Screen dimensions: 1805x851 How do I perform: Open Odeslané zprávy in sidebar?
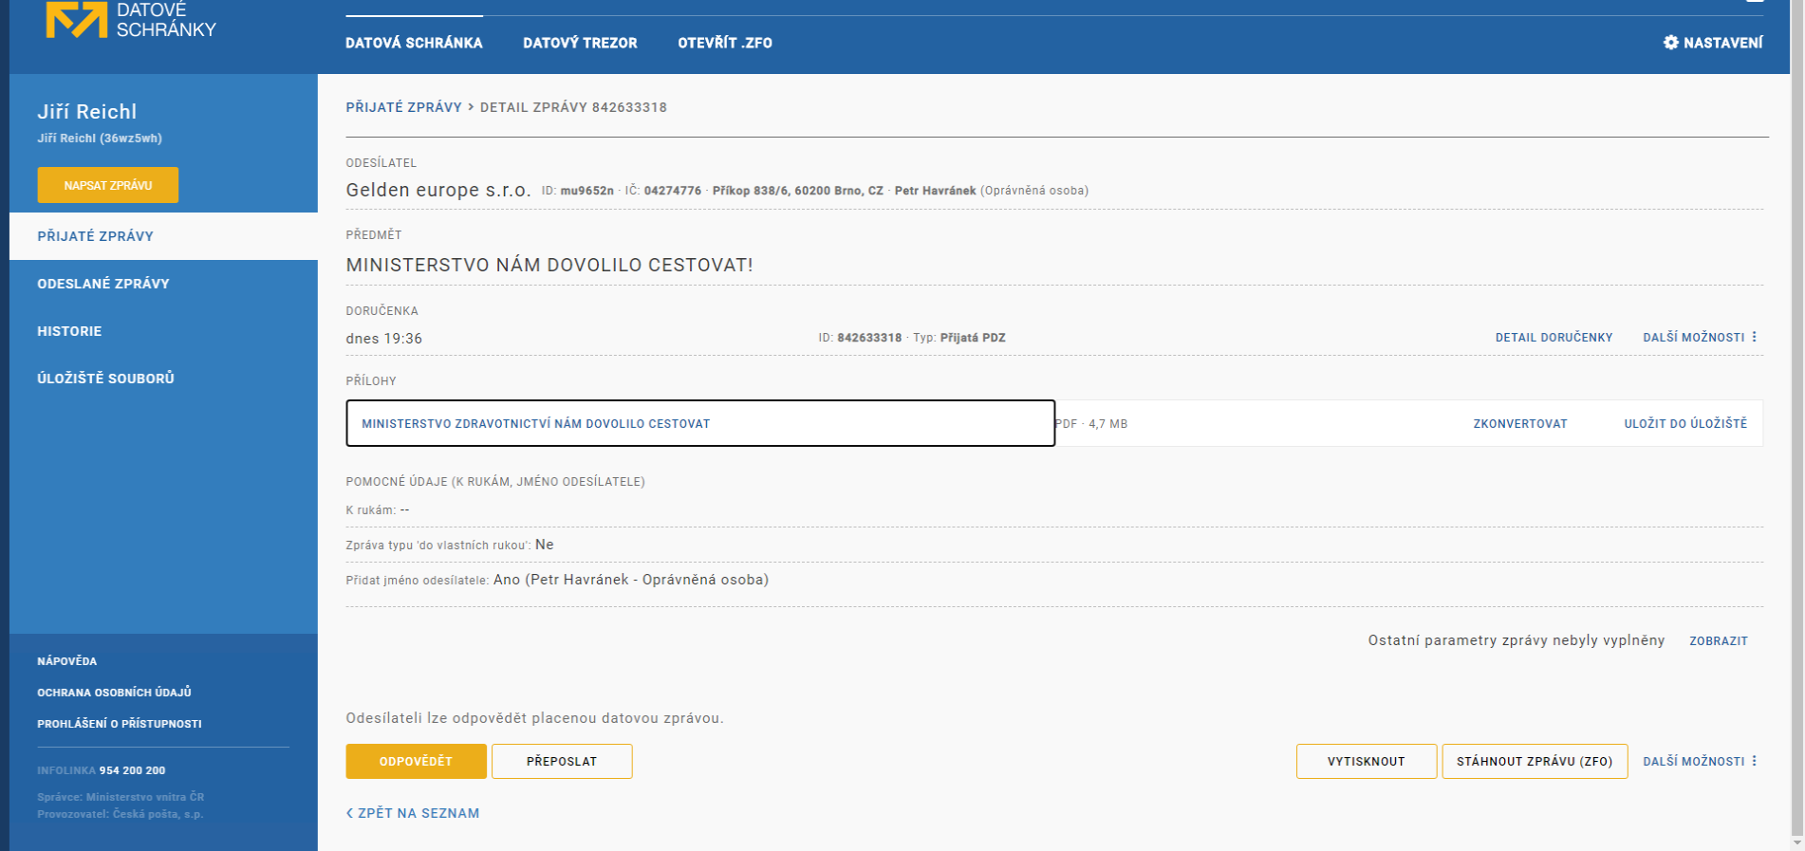(103, 284)
